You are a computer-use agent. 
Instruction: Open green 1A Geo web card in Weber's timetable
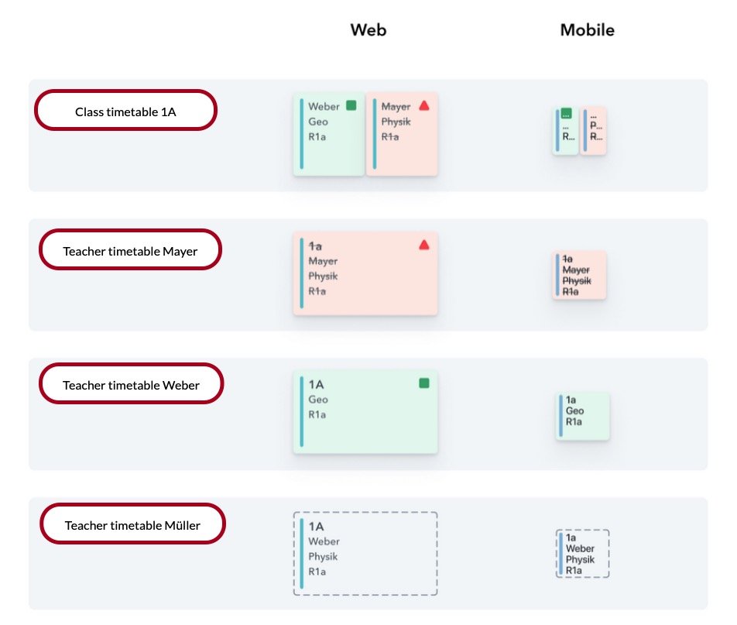pyautogui.click(x=365, y=412)
